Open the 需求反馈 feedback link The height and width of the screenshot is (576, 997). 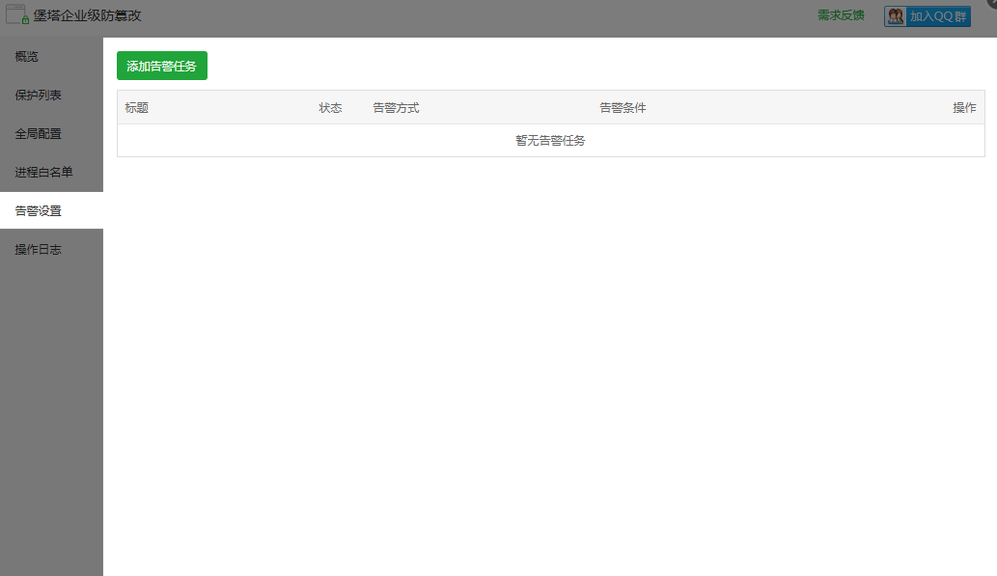[841, 15]
